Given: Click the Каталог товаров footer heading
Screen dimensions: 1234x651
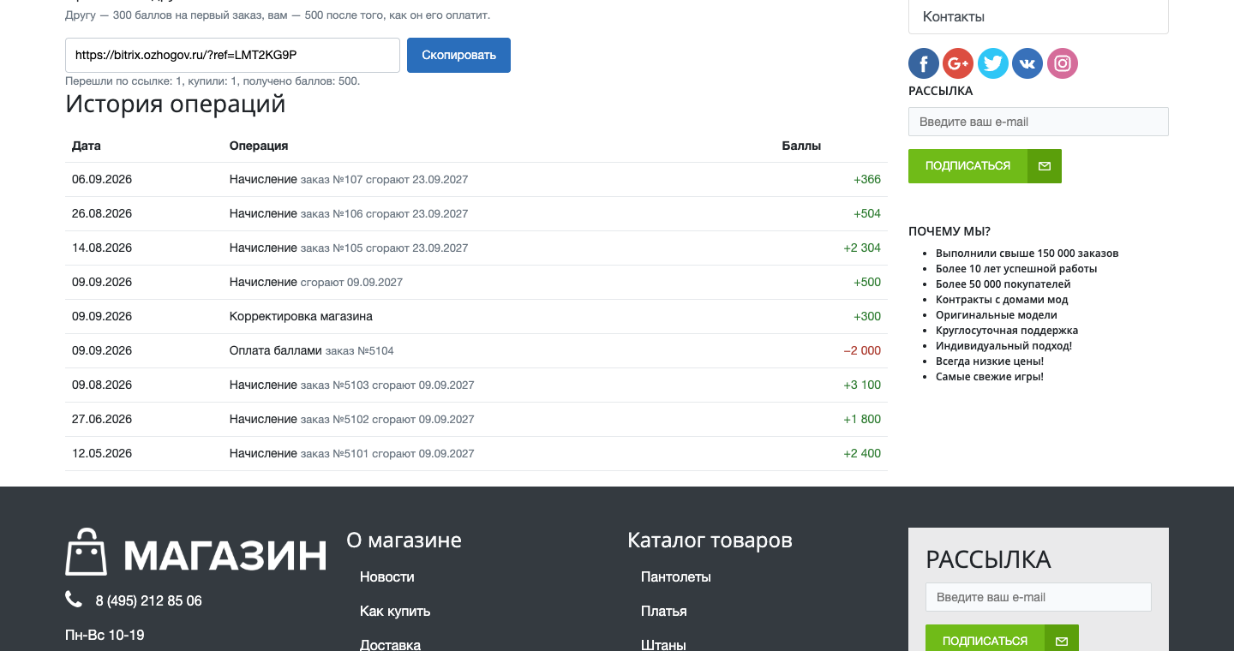Looking at the screenshot, I should click(x=710, y=541).
